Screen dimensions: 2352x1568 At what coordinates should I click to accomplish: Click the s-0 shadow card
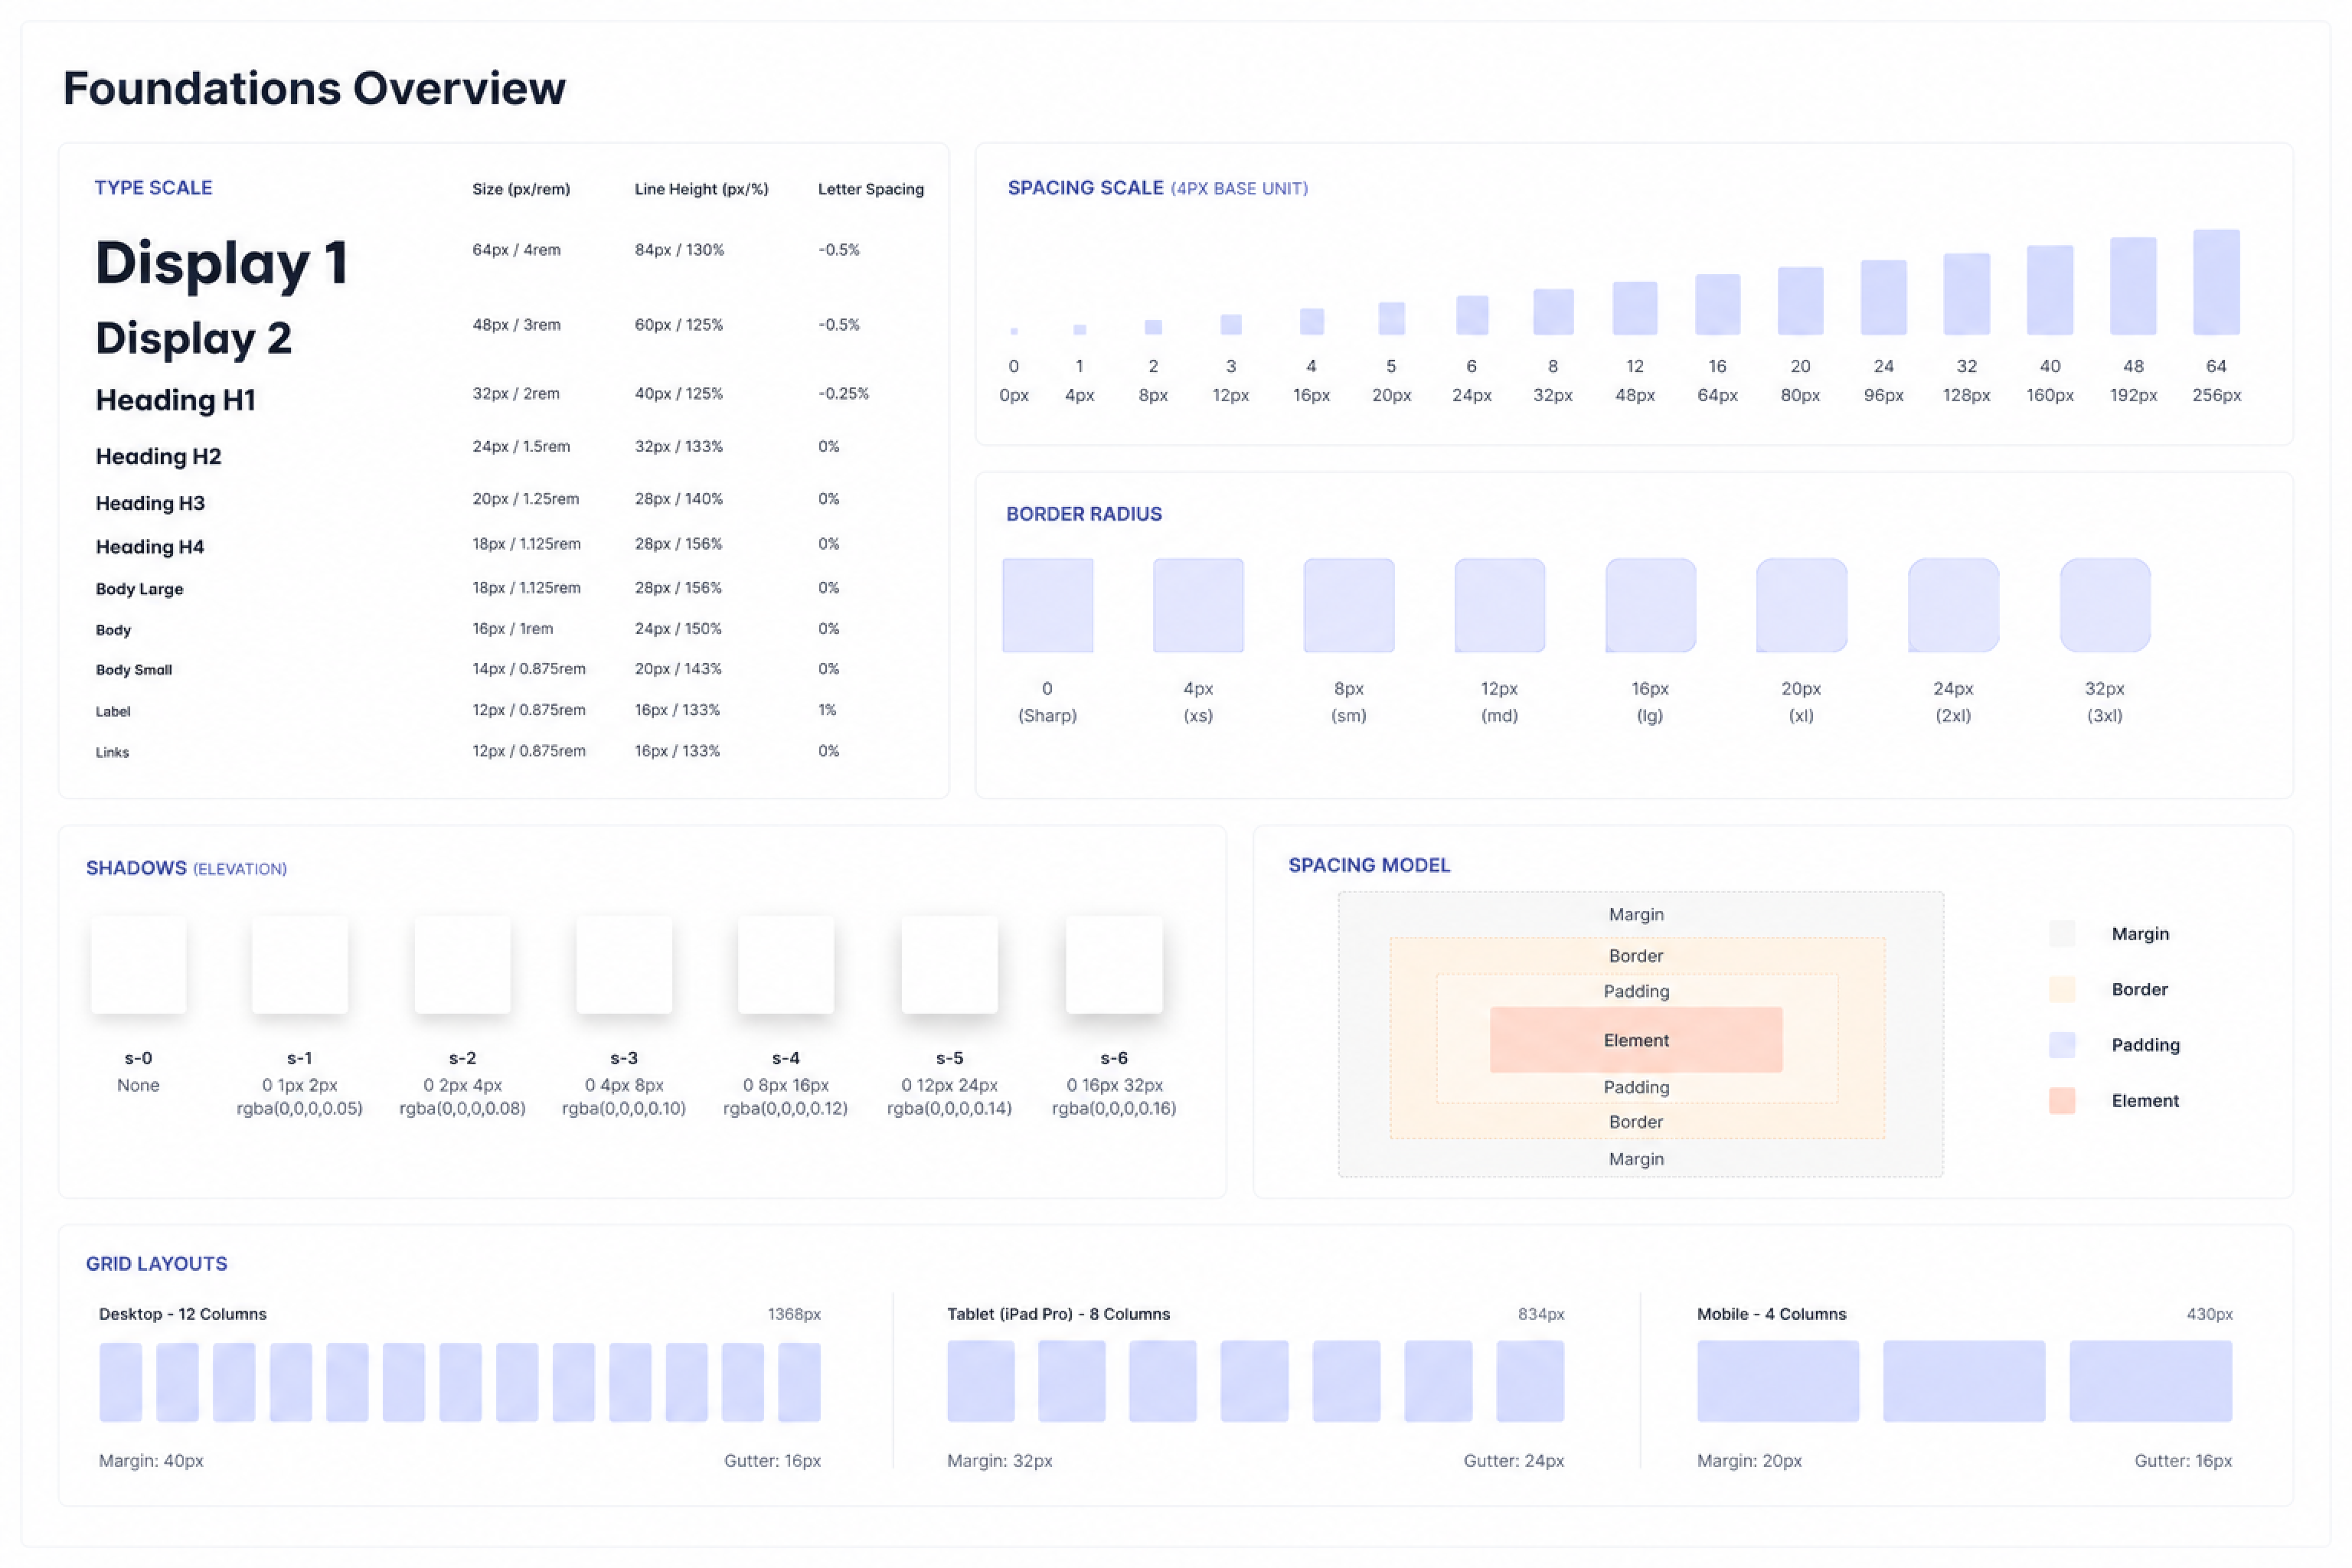pyautogui.click(x=138, y=965)
